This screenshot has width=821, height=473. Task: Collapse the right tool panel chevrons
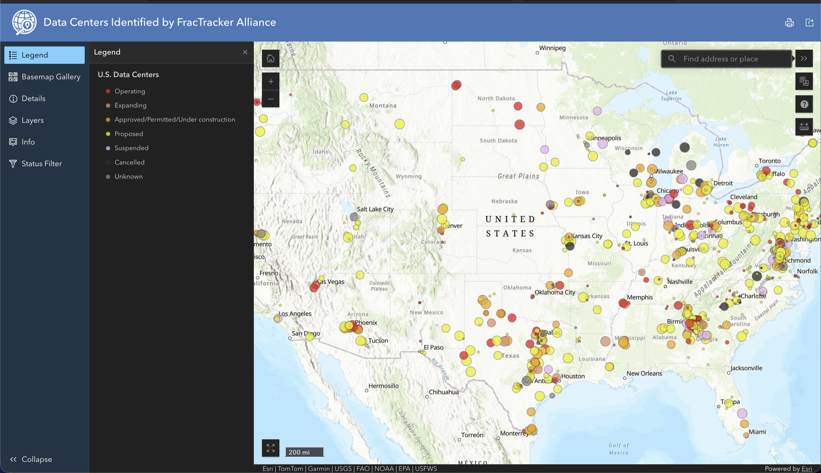pos(804,58)
